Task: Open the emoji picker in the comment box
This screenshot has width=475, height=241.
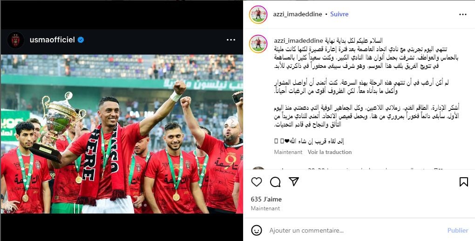Action: (257, 230)
